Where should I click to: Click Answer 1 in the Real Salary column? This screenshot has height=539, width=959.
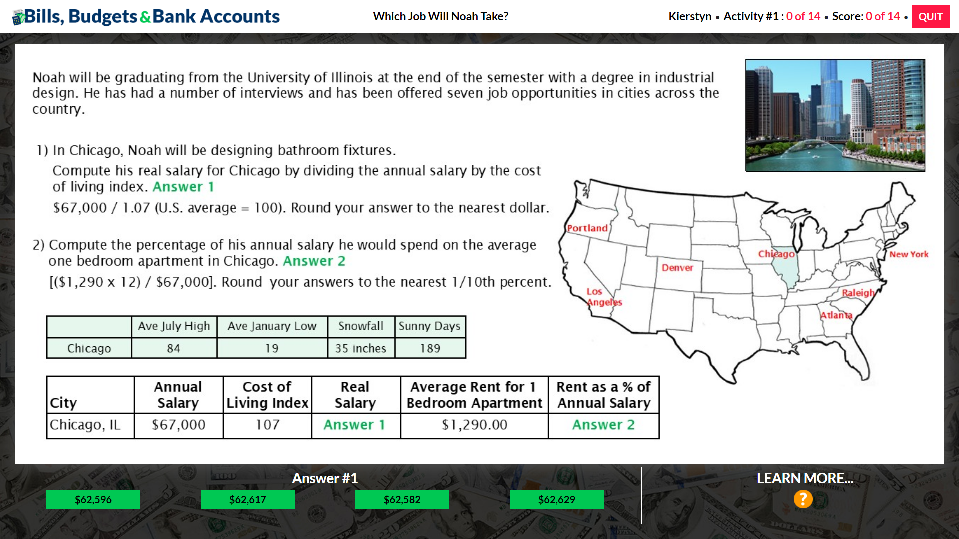coord(355,425)
